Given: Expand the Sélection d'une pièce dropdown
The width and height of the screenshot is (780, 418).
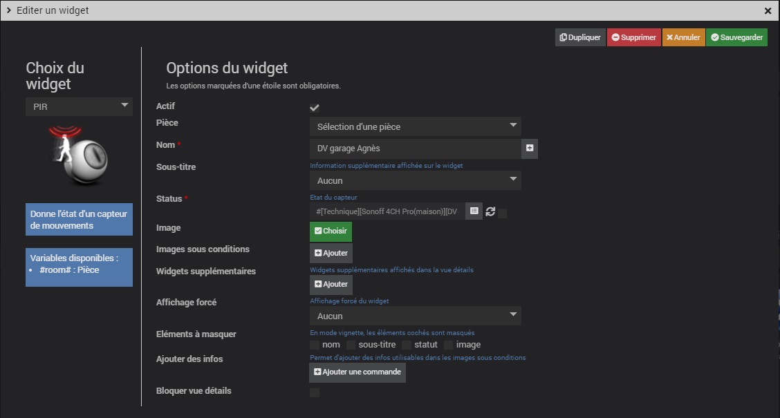Looking at the screenshot, I should click(415, 126).
